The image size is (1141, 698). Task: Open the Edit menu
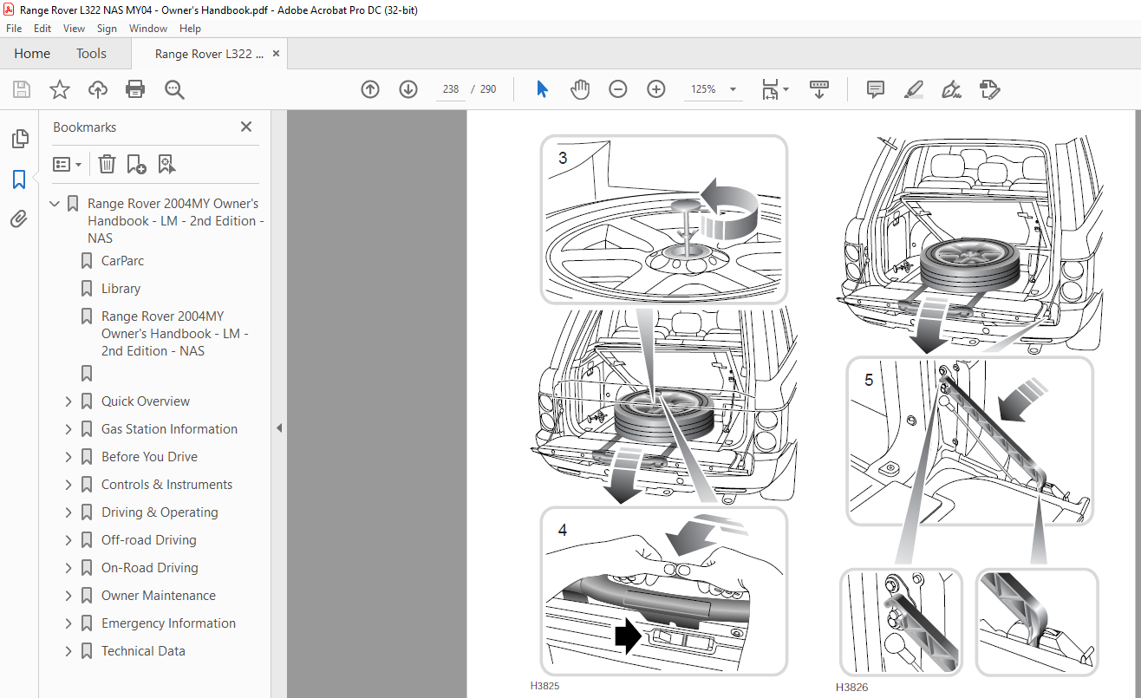pos(42,29)
